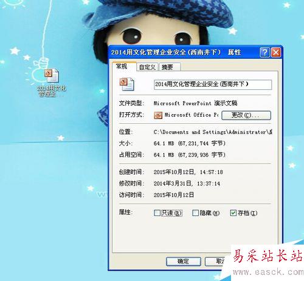Click the dialog title bar text

coord(176,52)
